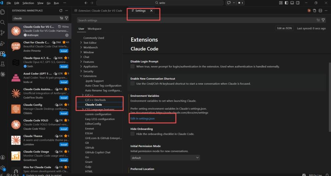Expand Features settings category
The width and height of the screenshot is (331, 176).
[81, 62]
